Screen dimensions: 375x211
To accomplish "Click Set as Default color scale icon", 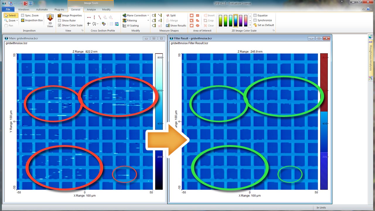I will pos(255,25).
